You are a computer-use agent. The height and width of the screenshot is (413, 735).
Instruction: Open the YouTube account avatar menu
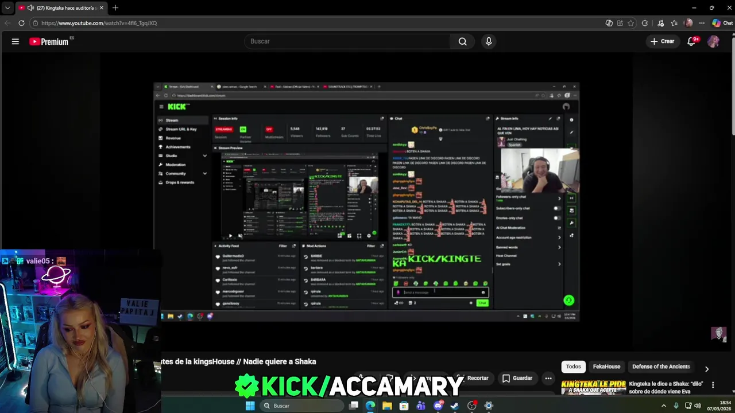[713, 41]
